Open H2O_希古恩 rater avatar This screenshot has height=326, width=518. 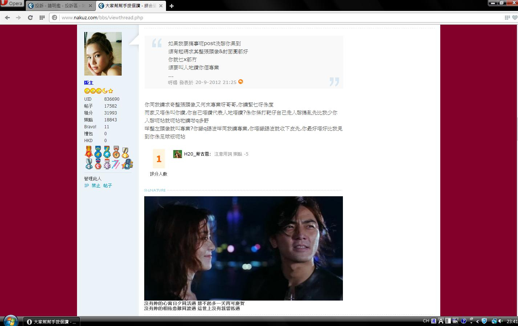tap(177, 154)
